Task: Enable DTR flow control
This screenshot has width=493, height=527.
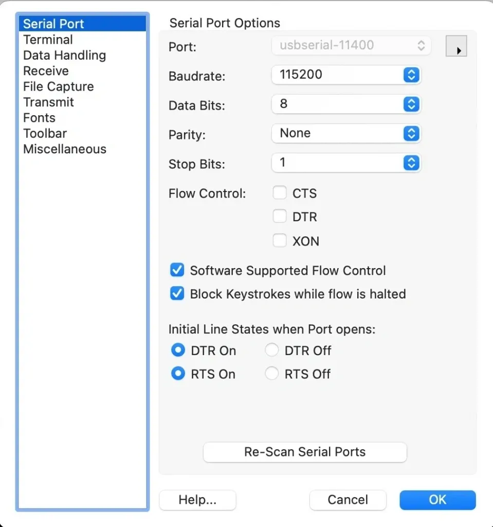Action: coord(280,216)
